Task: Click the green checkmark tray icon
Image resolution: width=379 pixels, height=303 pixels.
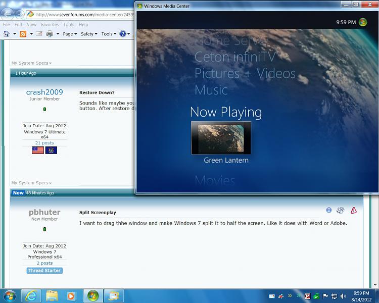Action: pos(316,296)
